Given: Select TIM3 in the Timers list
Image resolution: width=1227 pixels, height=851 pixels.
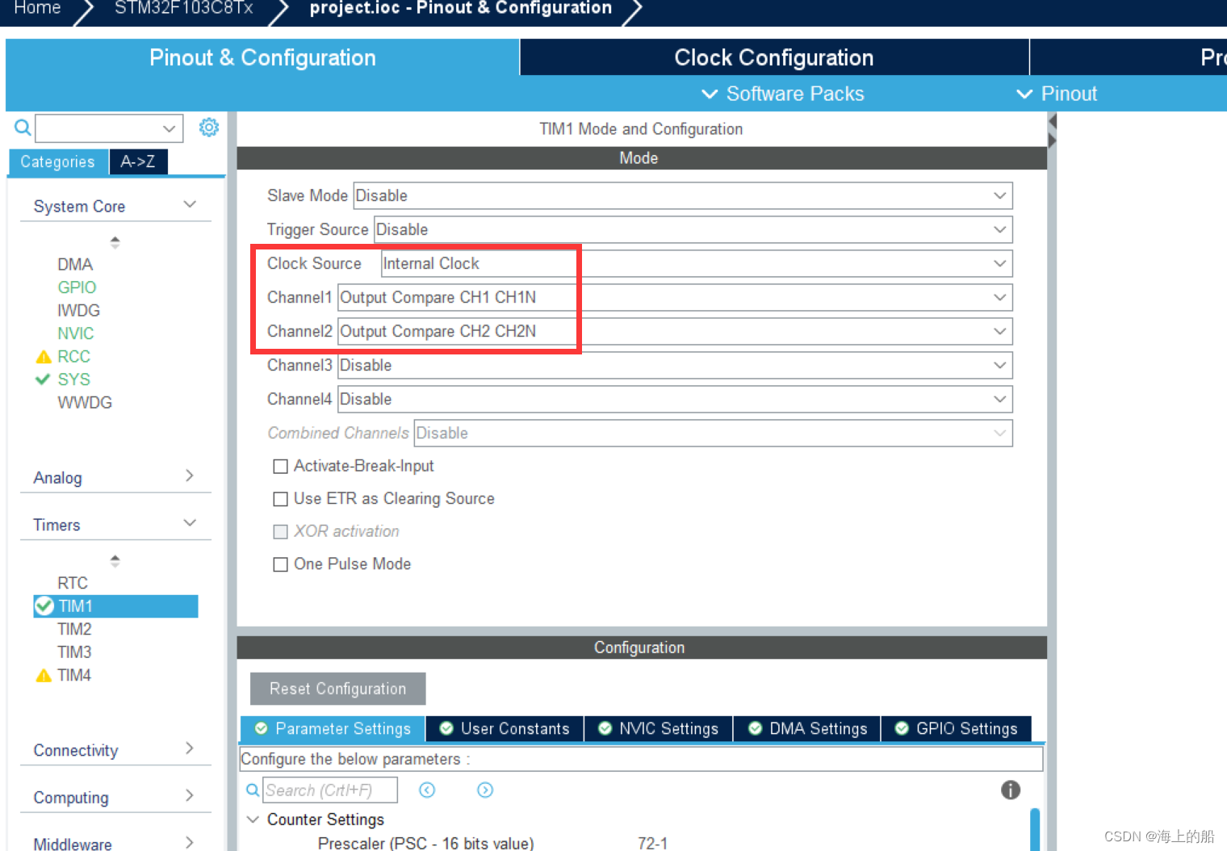Looking at the screenshot, I should (74, 652).
